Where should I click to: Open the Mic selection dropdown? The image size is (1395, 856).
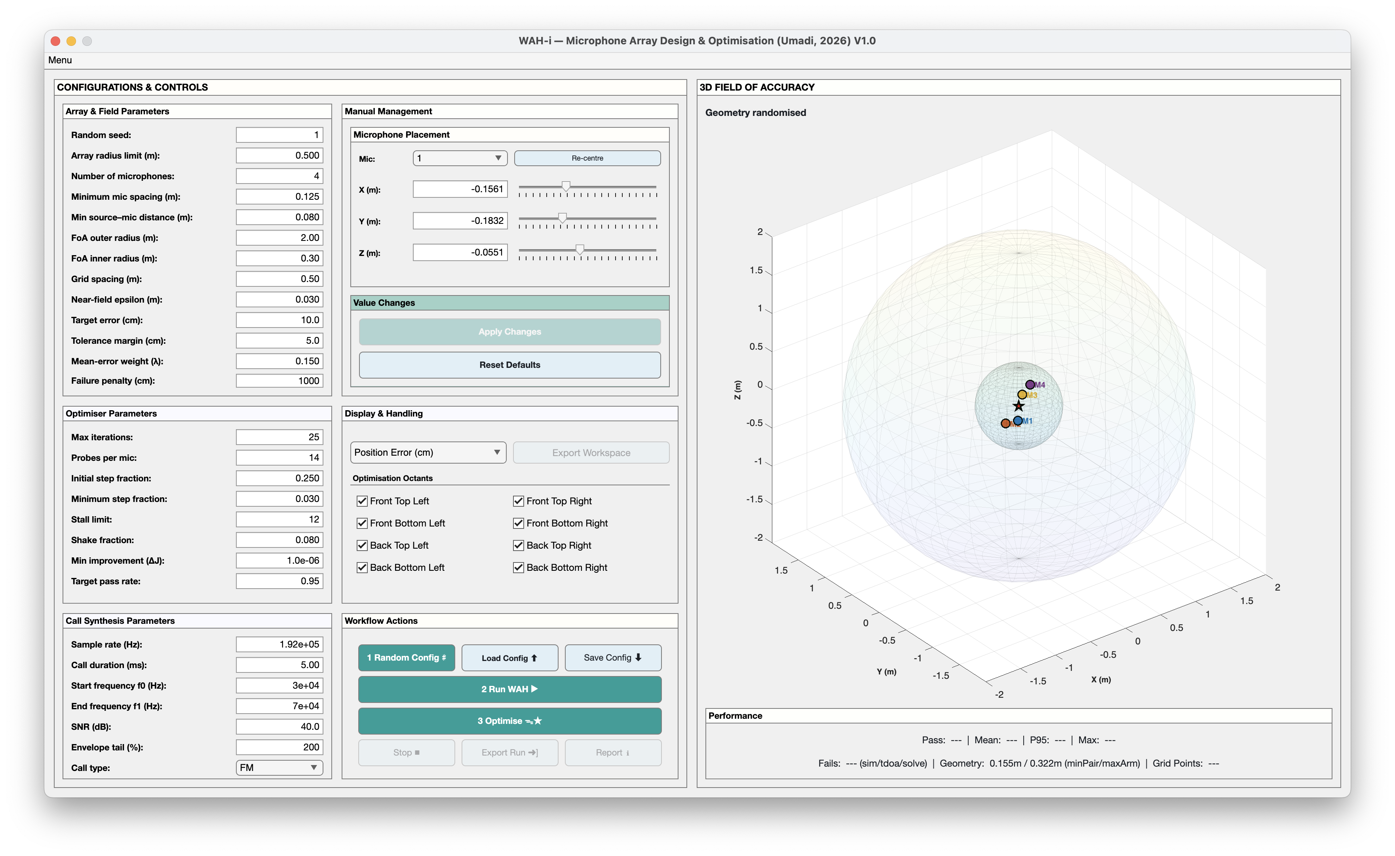[x=459, y=159]
